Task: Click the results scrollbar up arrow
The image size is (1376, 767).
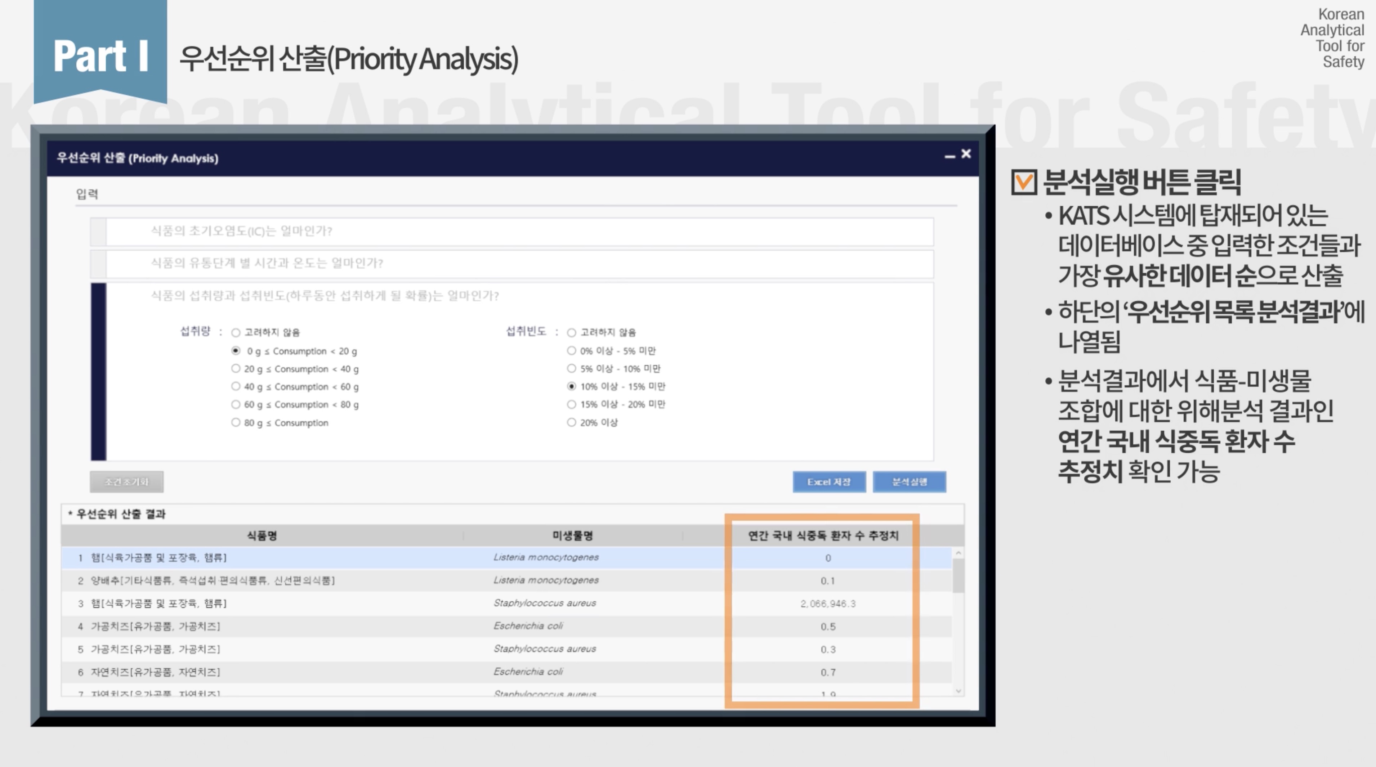Action: [958, 553]
